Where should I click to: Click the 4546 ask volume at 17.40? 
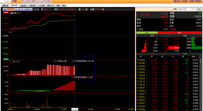188,48
